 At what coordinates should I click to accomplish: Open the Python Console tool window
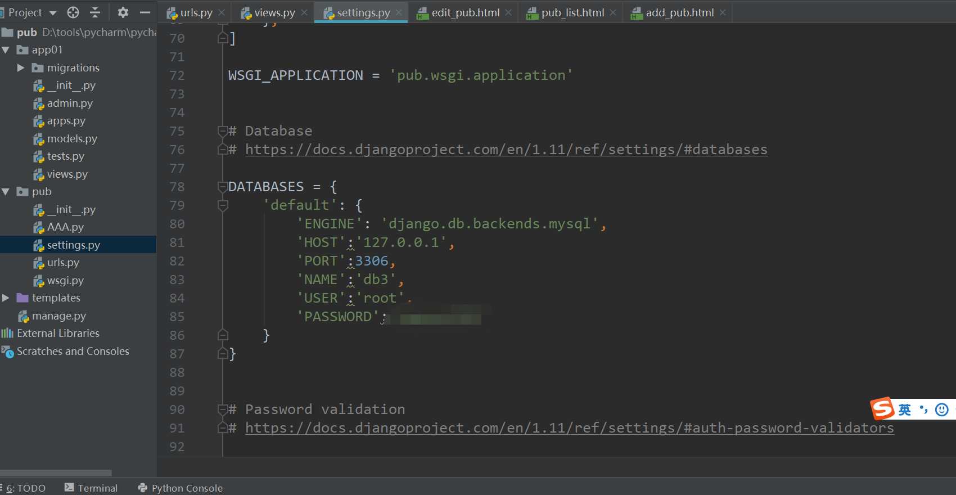tap(181, 488)
